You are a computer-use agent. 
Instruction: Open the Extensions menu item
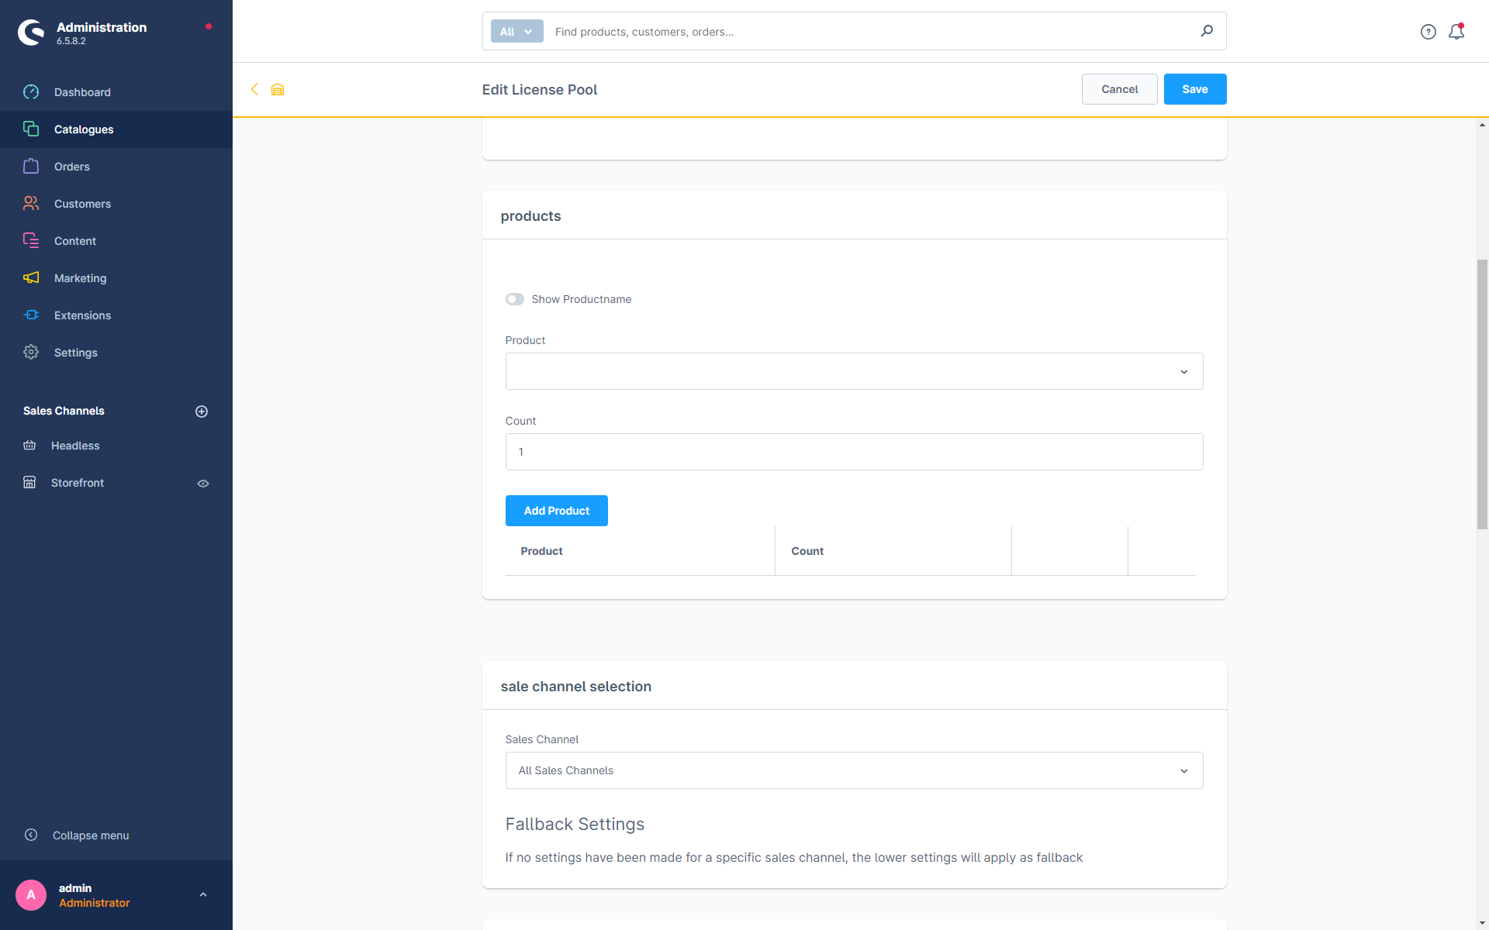click(116, 315)
